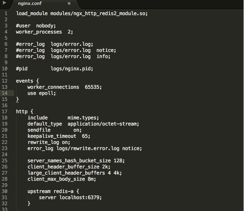Click 'rewrite_log on;' line

coord(49,142)
